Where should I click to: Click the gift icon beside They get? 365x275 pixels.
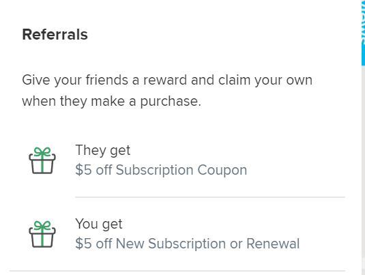(42, 160)
